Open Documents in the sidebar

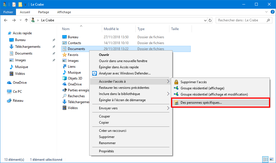pos(24,53)
